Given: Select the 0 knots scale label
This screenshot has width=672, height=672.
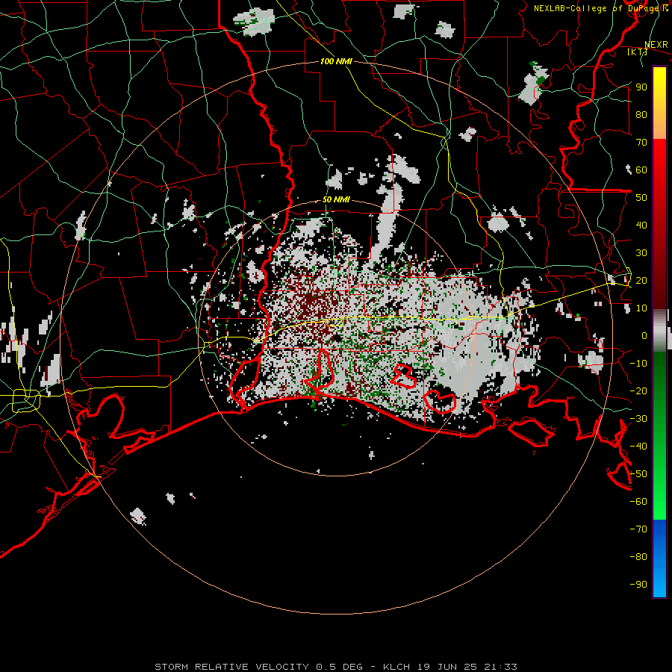Looking at the screenshot, I should (644, 335).
